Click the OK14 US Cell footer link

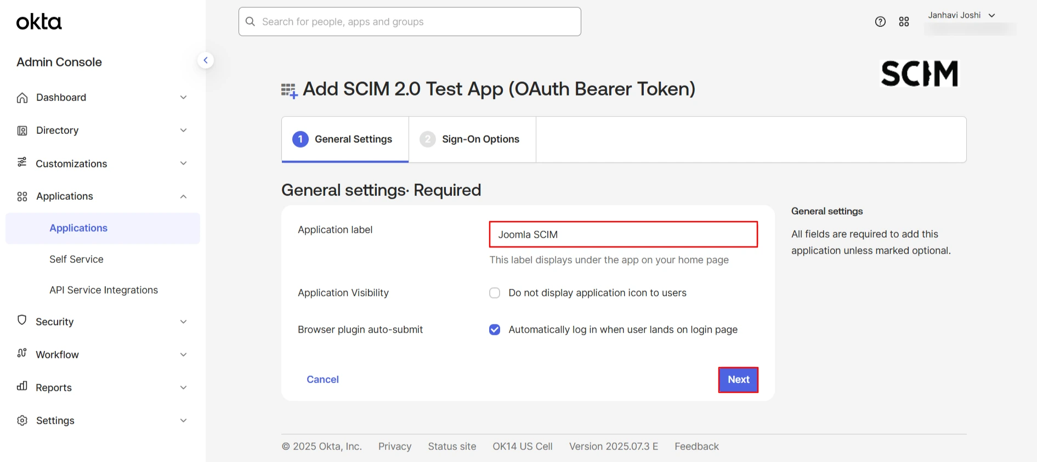click(523, 447)
